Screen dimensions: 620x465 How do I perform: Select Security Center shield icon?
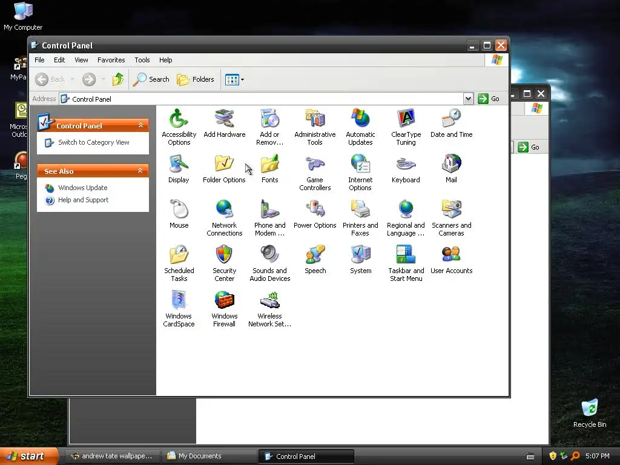(x=224, y=255)
